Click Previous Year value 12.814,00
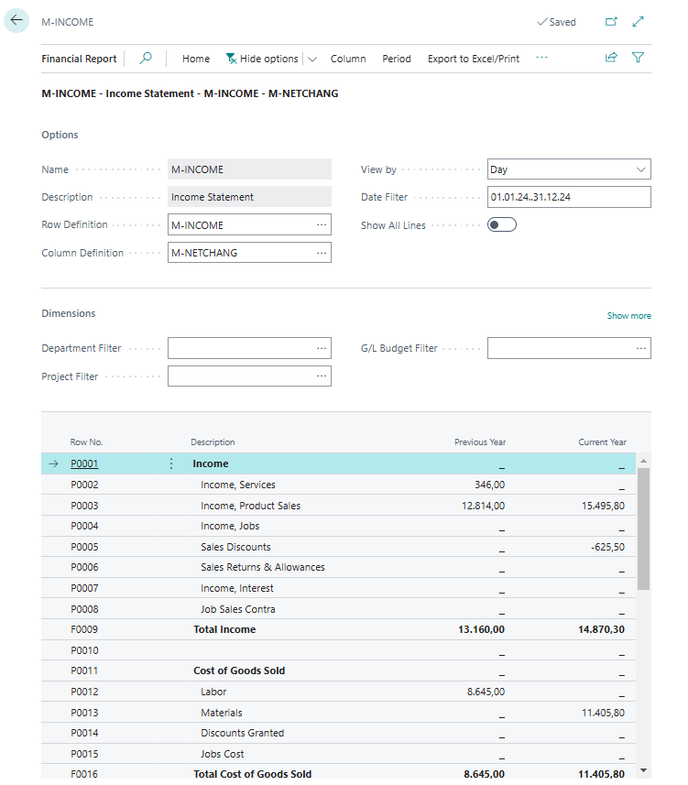The width and height of the screenshot is (688, 785). [x=483, y=506]
